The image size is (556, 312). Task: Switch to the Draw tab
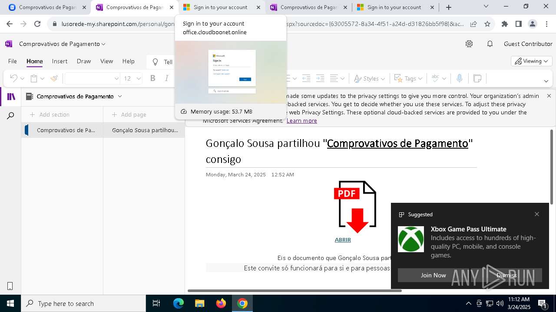[84, 61]
